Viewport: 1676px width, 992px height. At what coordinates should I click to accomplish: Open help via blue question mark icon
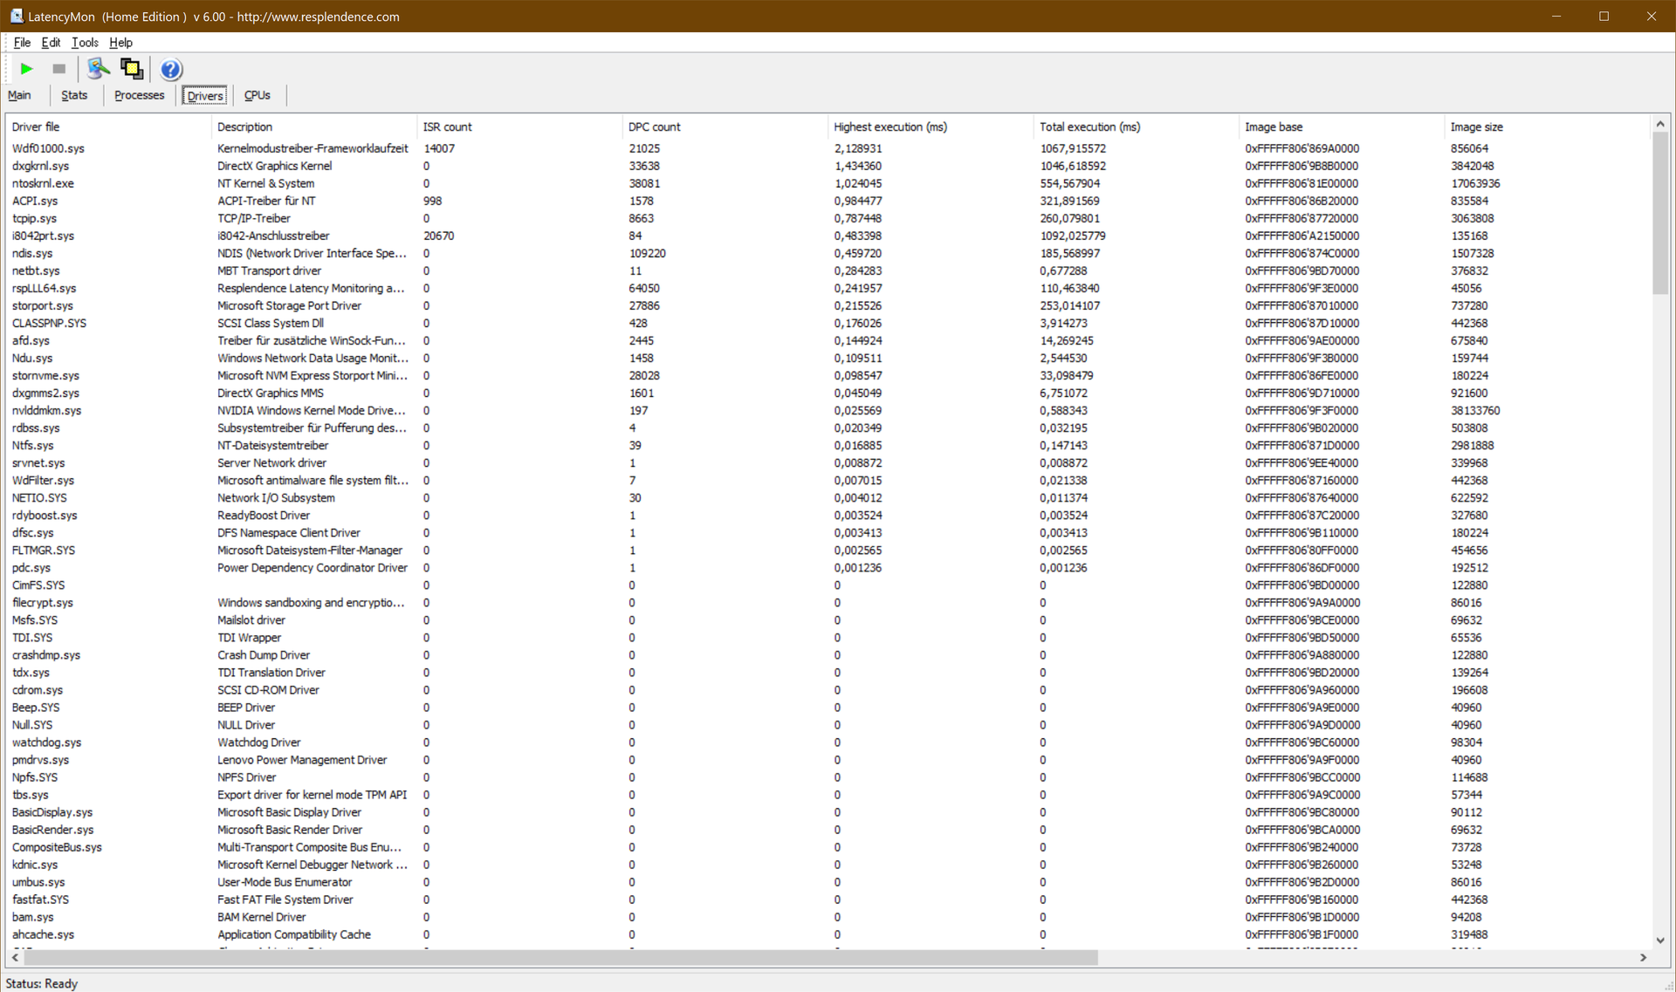point(171,69)
